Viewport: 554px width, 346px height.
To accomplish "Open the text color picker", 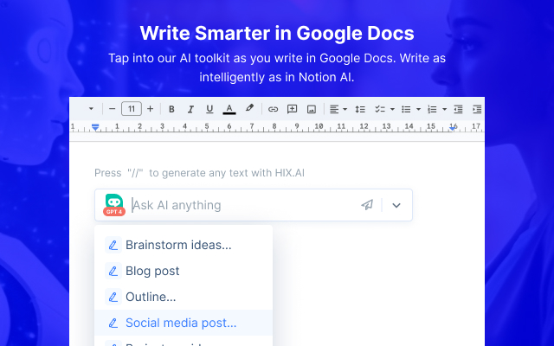I will coord(229,109).
